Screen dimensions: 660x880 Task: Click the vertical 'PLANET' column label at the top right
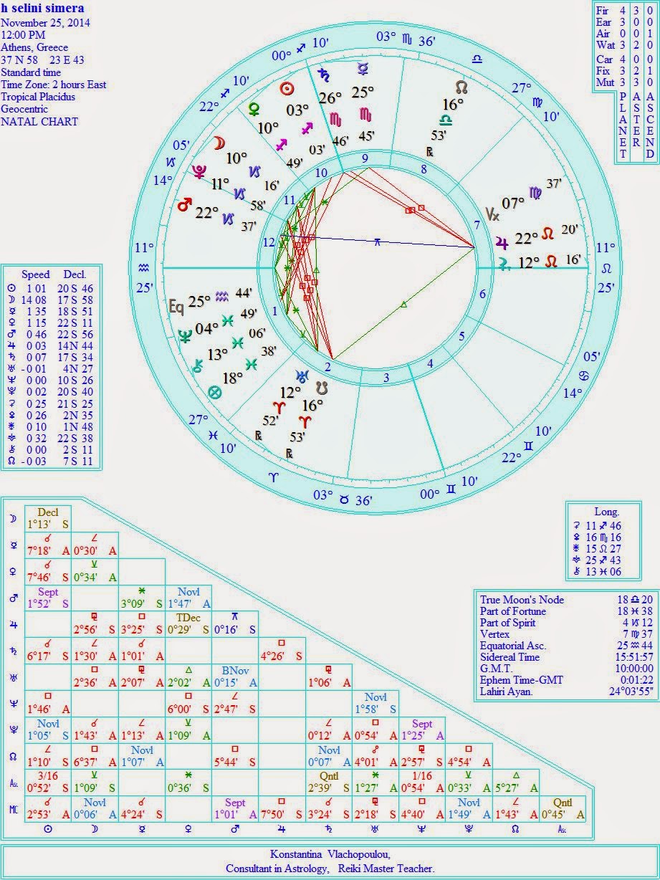pyautogui.click(x=622, y=124)
